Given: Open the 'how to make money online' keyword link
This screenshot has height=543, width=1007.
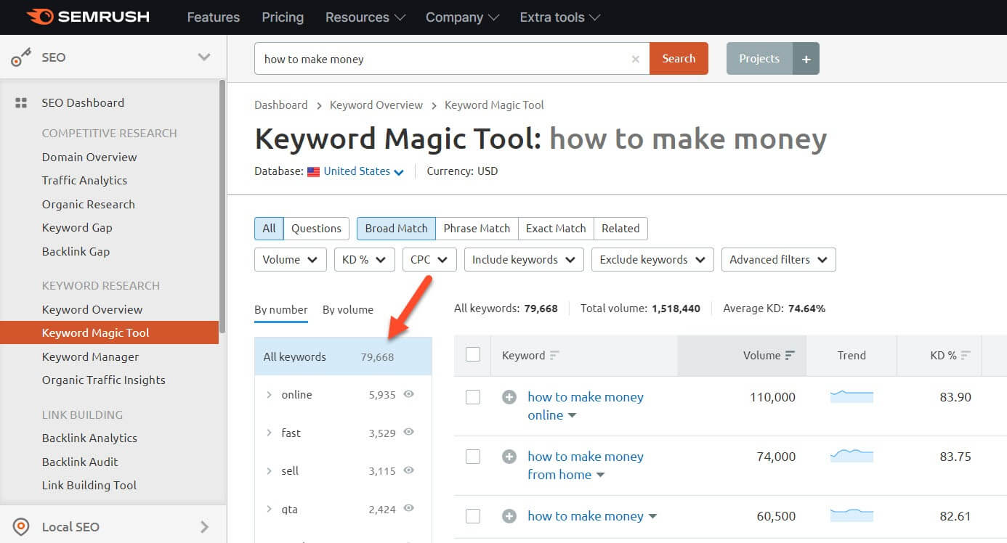Looking at the screenshot, I should click(x=586, y=406).
